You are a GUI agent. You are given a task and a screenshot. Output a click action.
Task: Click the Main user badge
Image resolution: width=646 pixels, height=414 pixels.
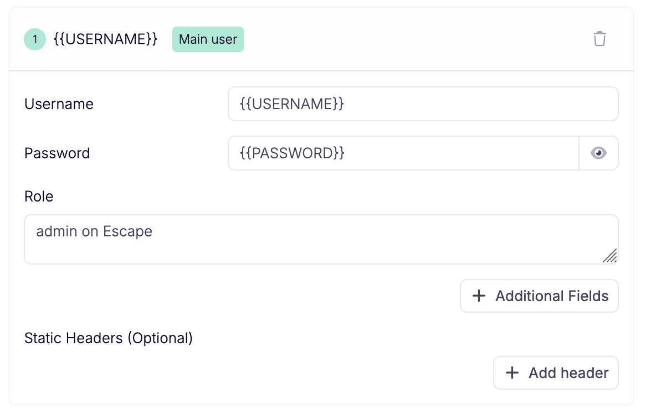click(208, 39)
